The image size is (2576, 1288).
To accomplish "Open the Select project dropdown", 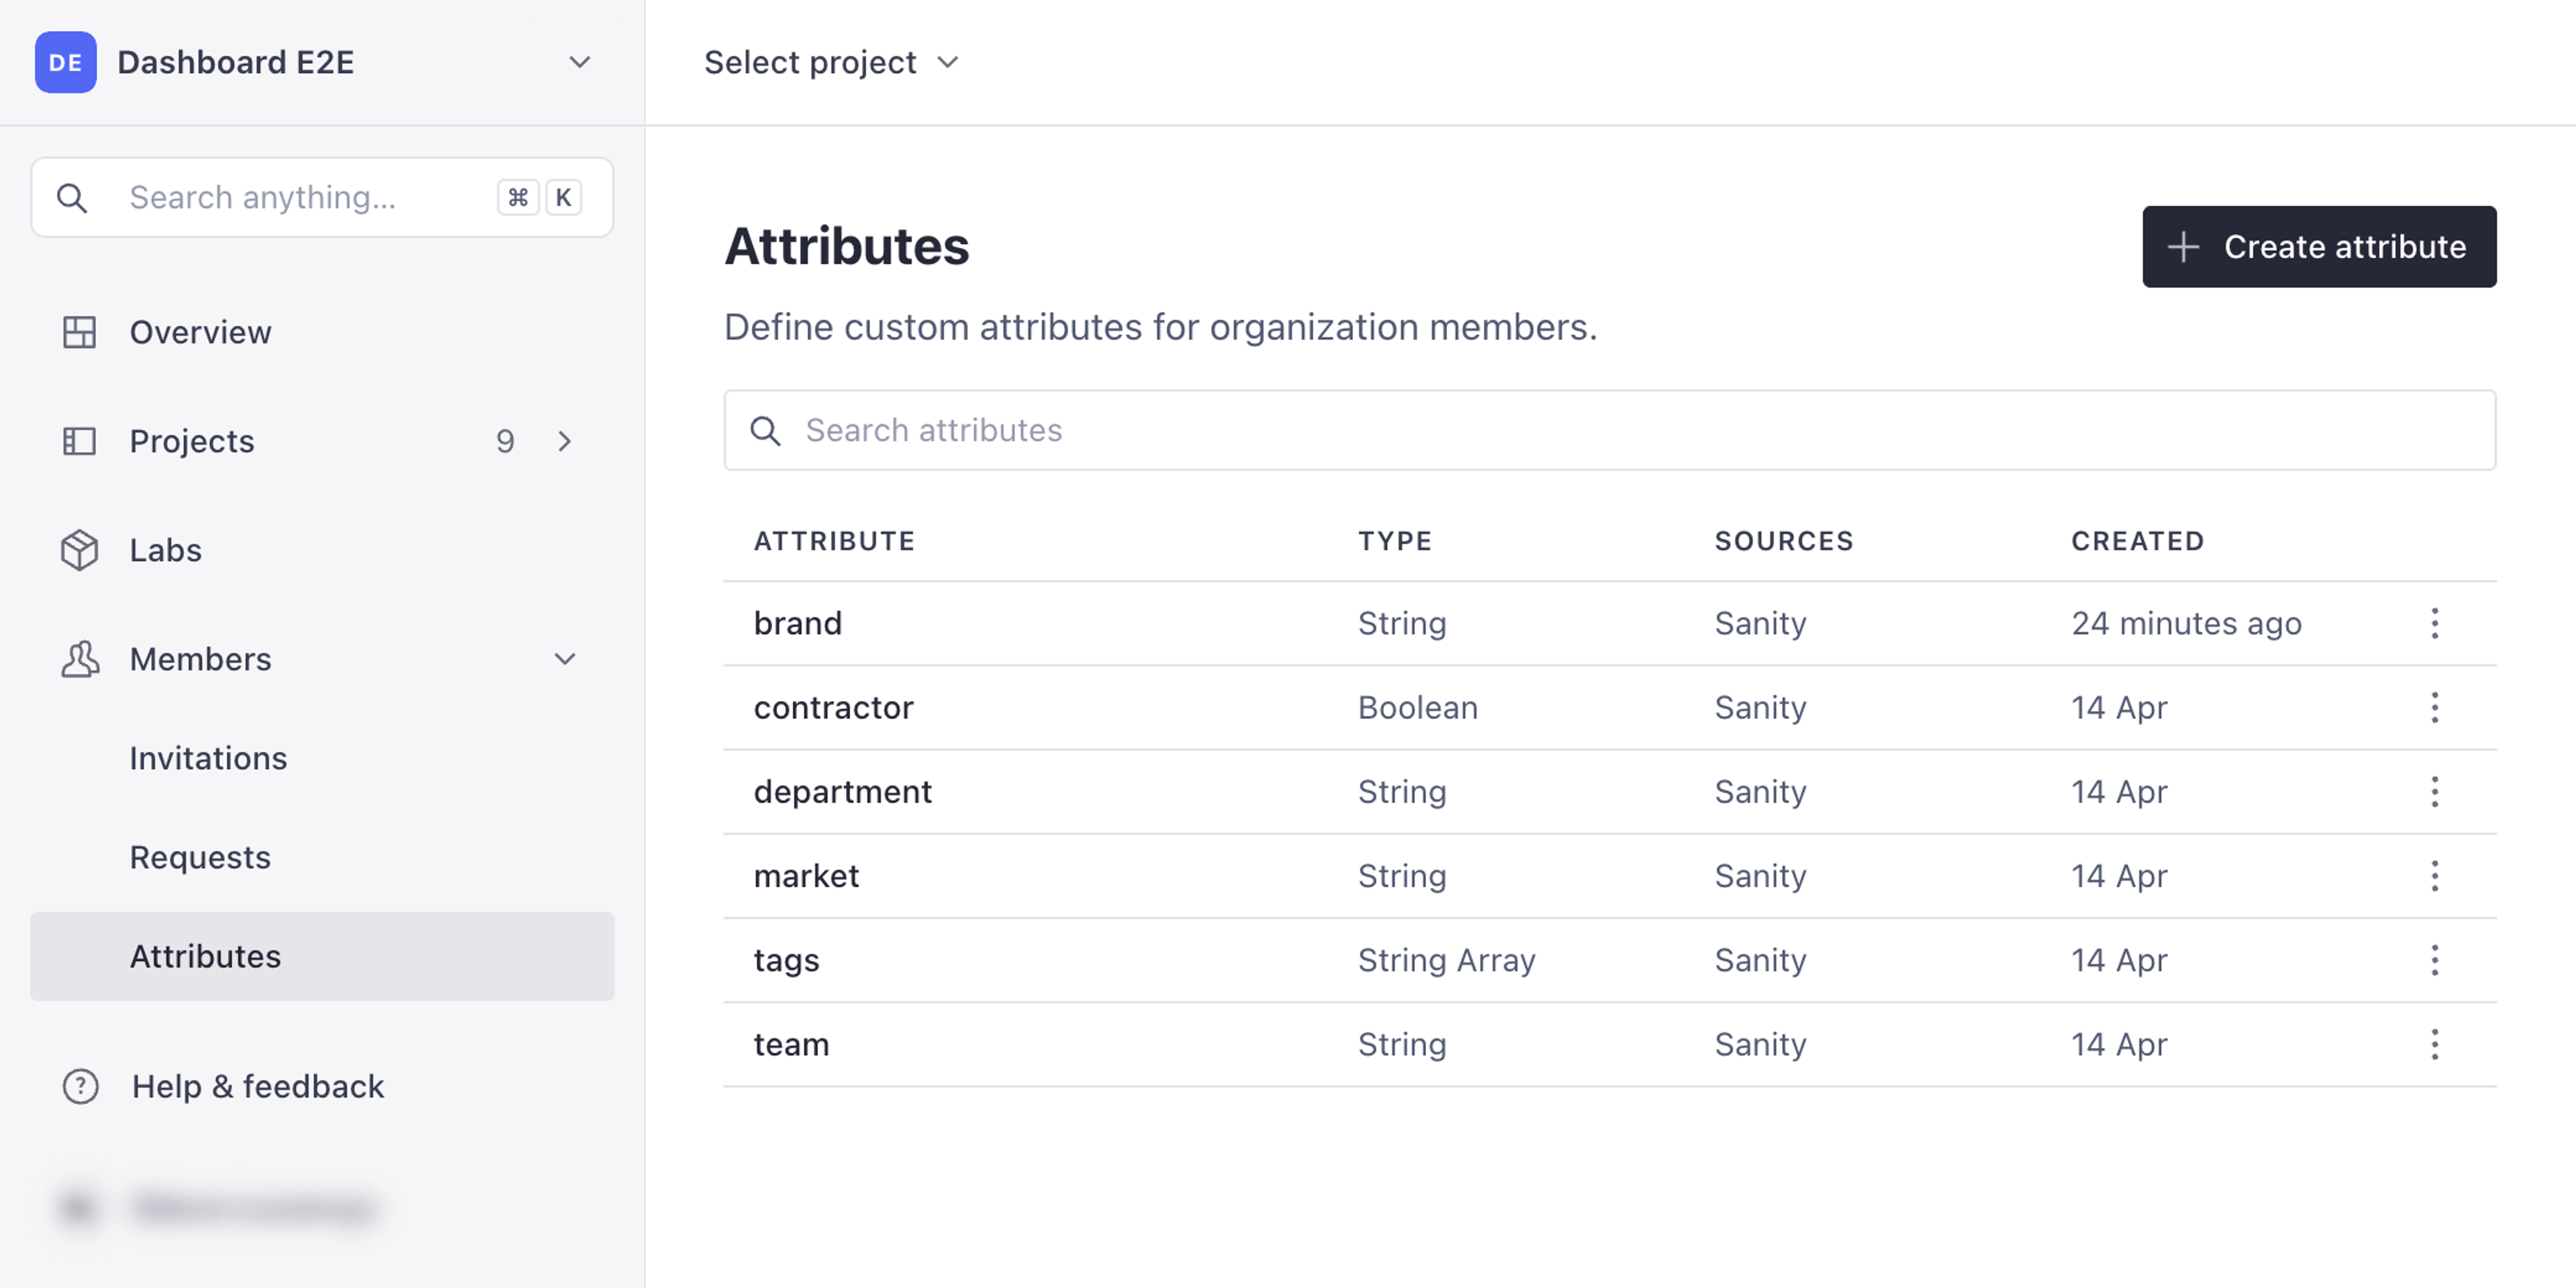I will 831,62.
